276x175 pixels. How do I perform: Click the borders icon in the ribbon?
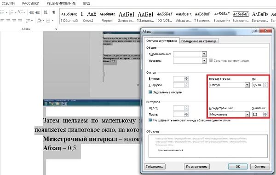pos(48,21)
